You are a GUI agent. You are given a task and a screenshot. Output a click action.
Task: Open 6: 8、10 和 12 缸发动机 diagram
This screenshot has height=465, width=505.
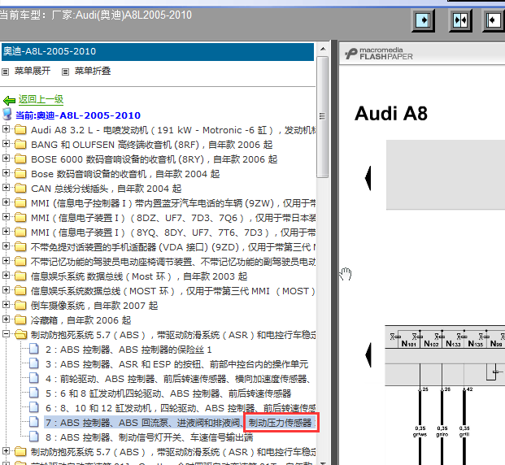(x=181, y=408)
